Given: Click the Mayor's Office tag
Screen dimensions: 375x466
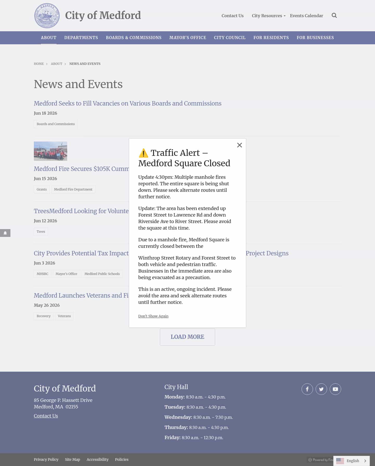Looking at the screenshot, I should (66, 274).
